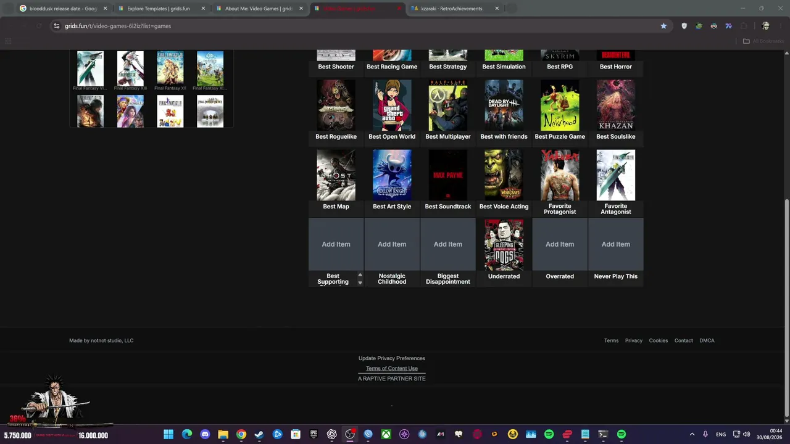
Task: Launch Microsoft Edge from the taskbar
Action: point(186,434)
